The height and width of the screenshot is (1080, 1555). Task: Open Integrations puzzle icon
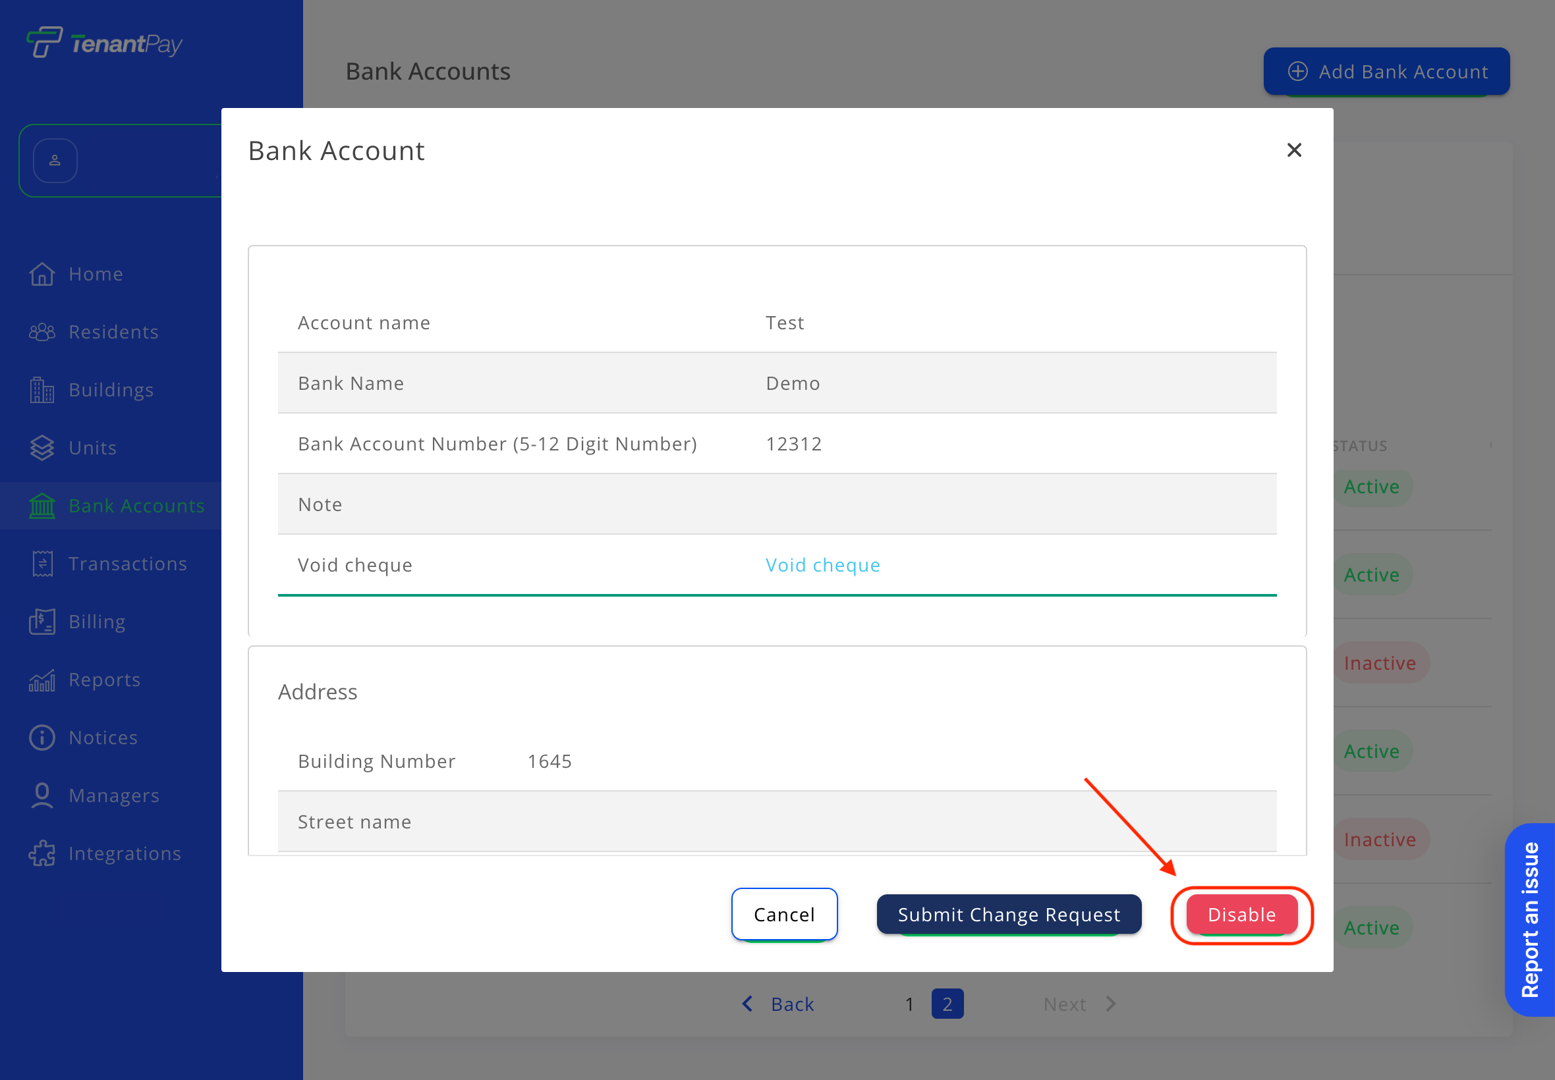pos(42,853)
